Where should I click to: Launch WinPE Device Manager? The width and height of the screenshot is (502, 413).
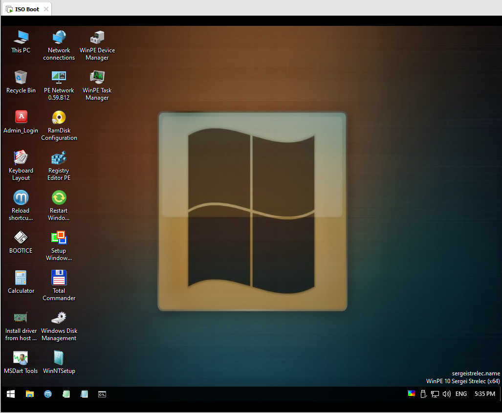[97, 45]
